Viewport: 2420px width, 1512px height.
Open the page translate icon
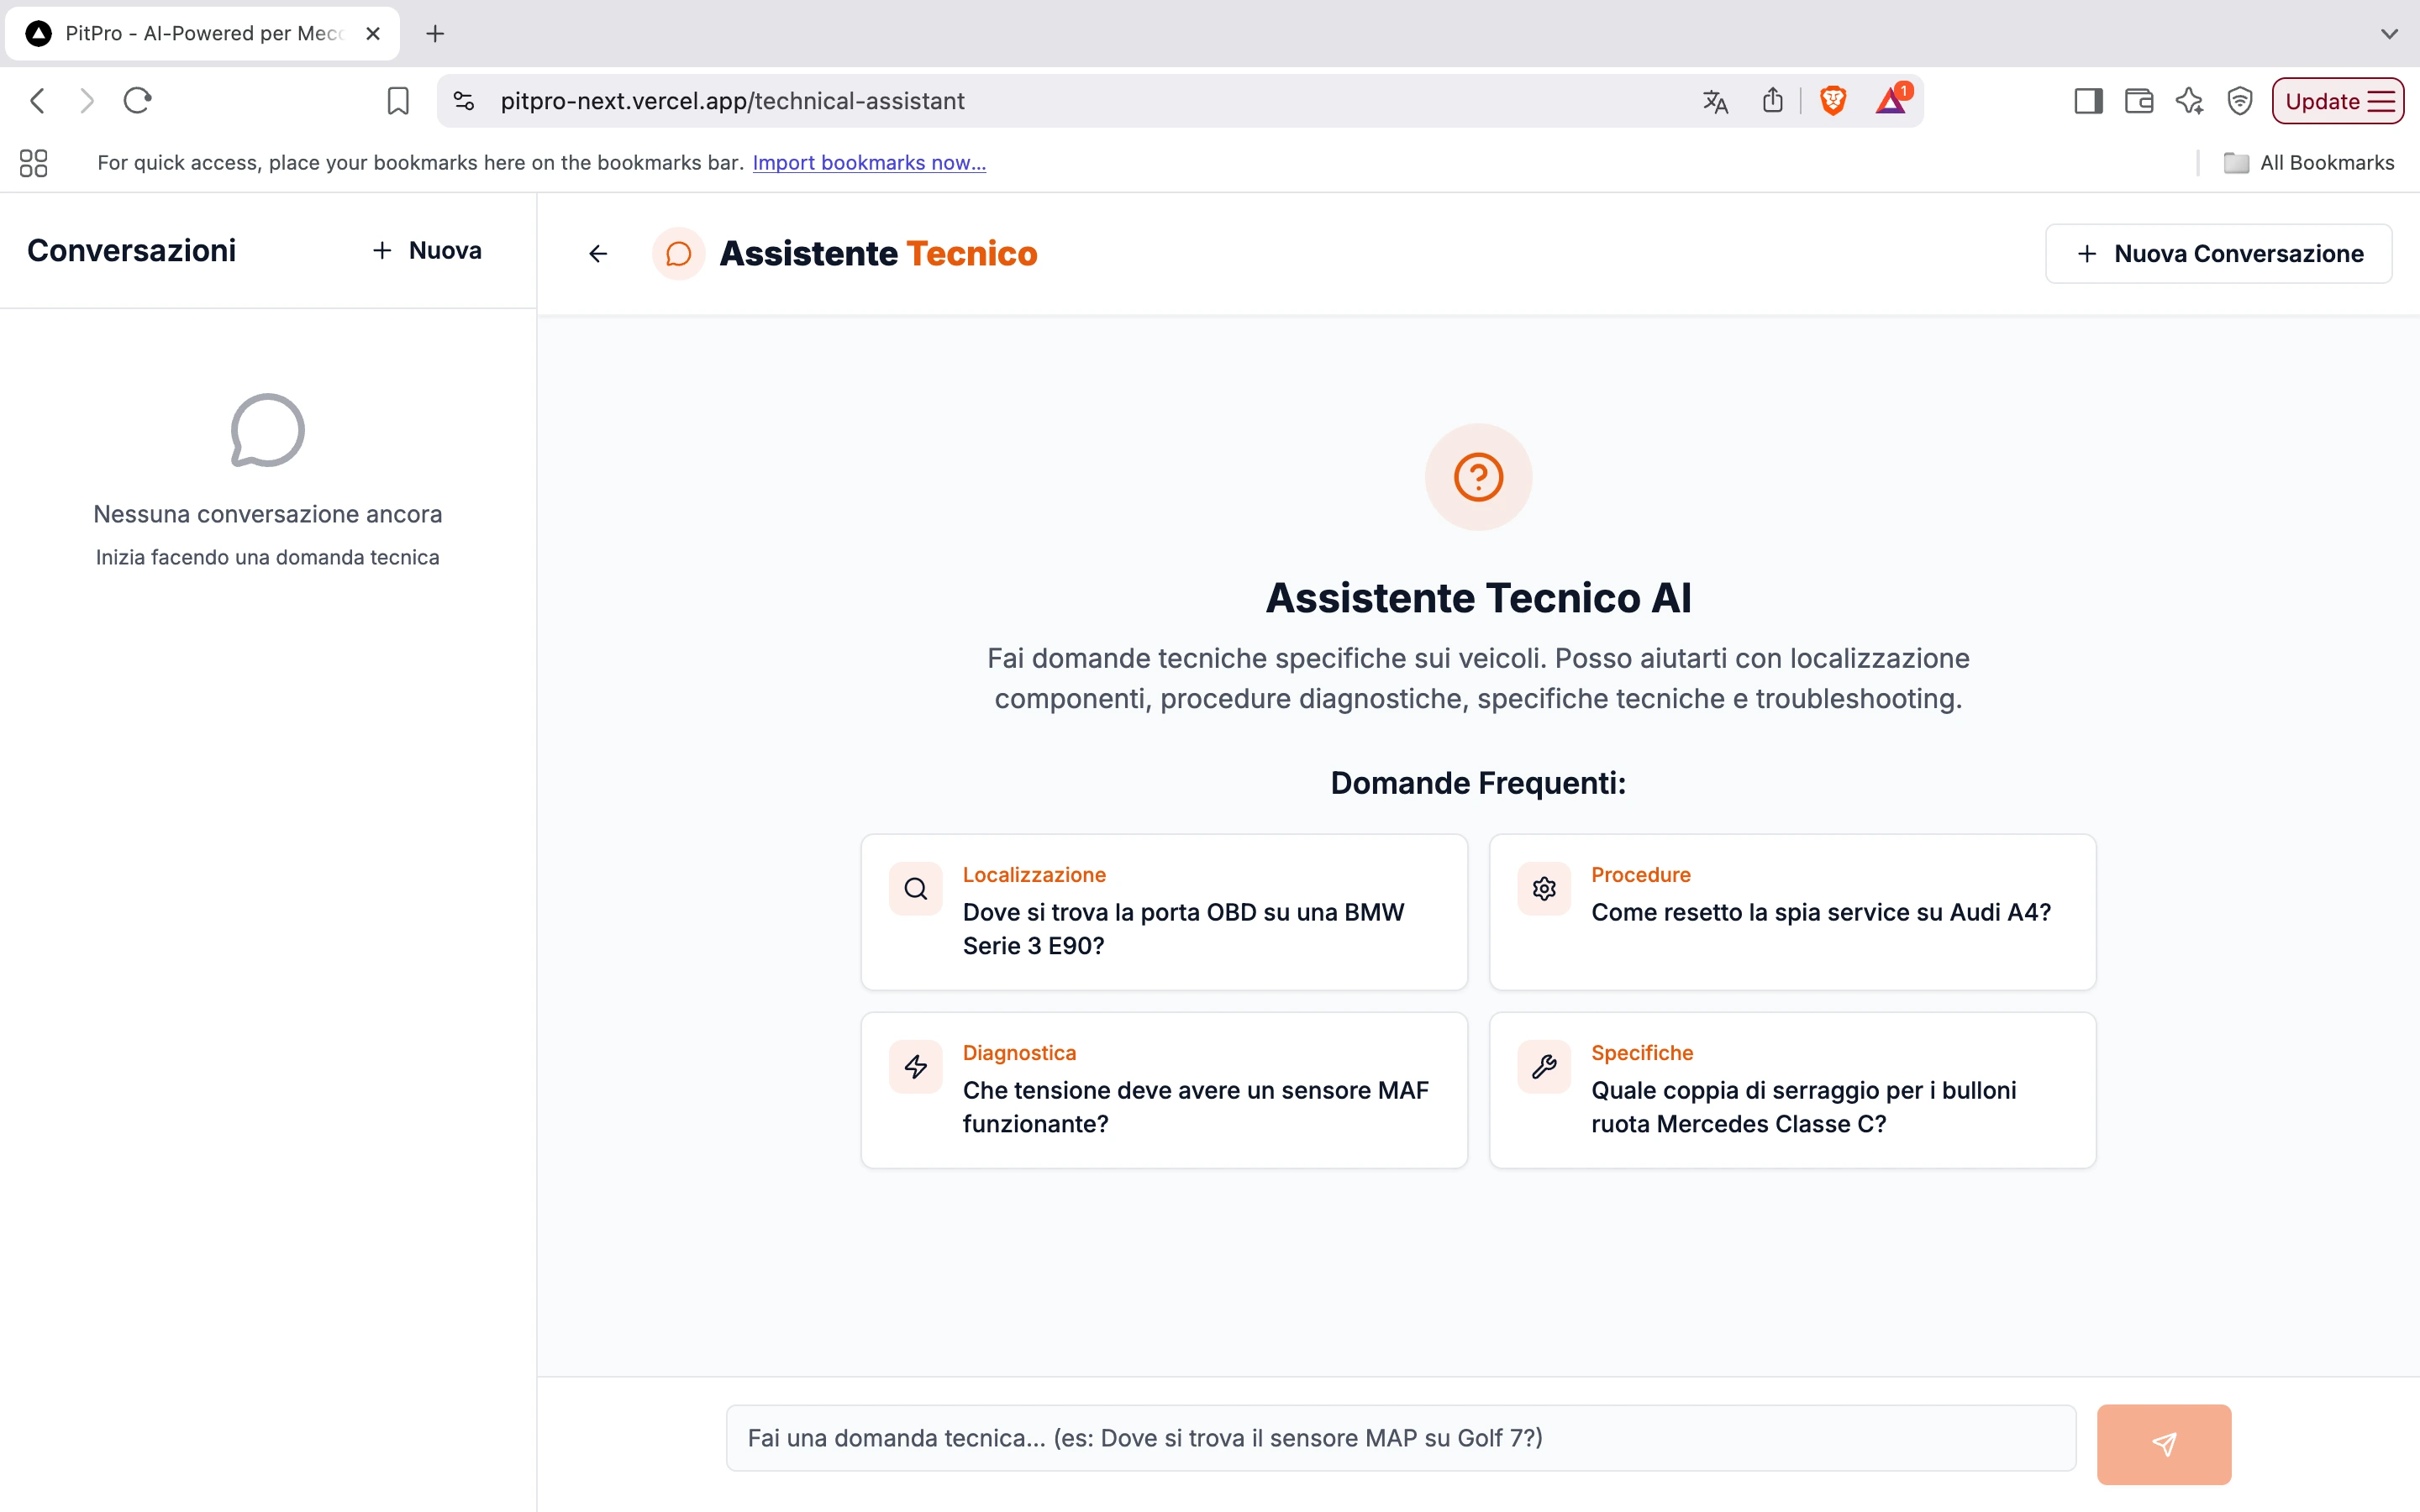click(x=1715, y=101)
